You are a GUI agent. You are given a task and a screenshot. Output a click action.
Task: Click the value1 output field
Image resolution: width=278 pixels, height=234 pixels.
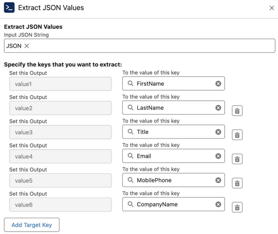[60, 84]
